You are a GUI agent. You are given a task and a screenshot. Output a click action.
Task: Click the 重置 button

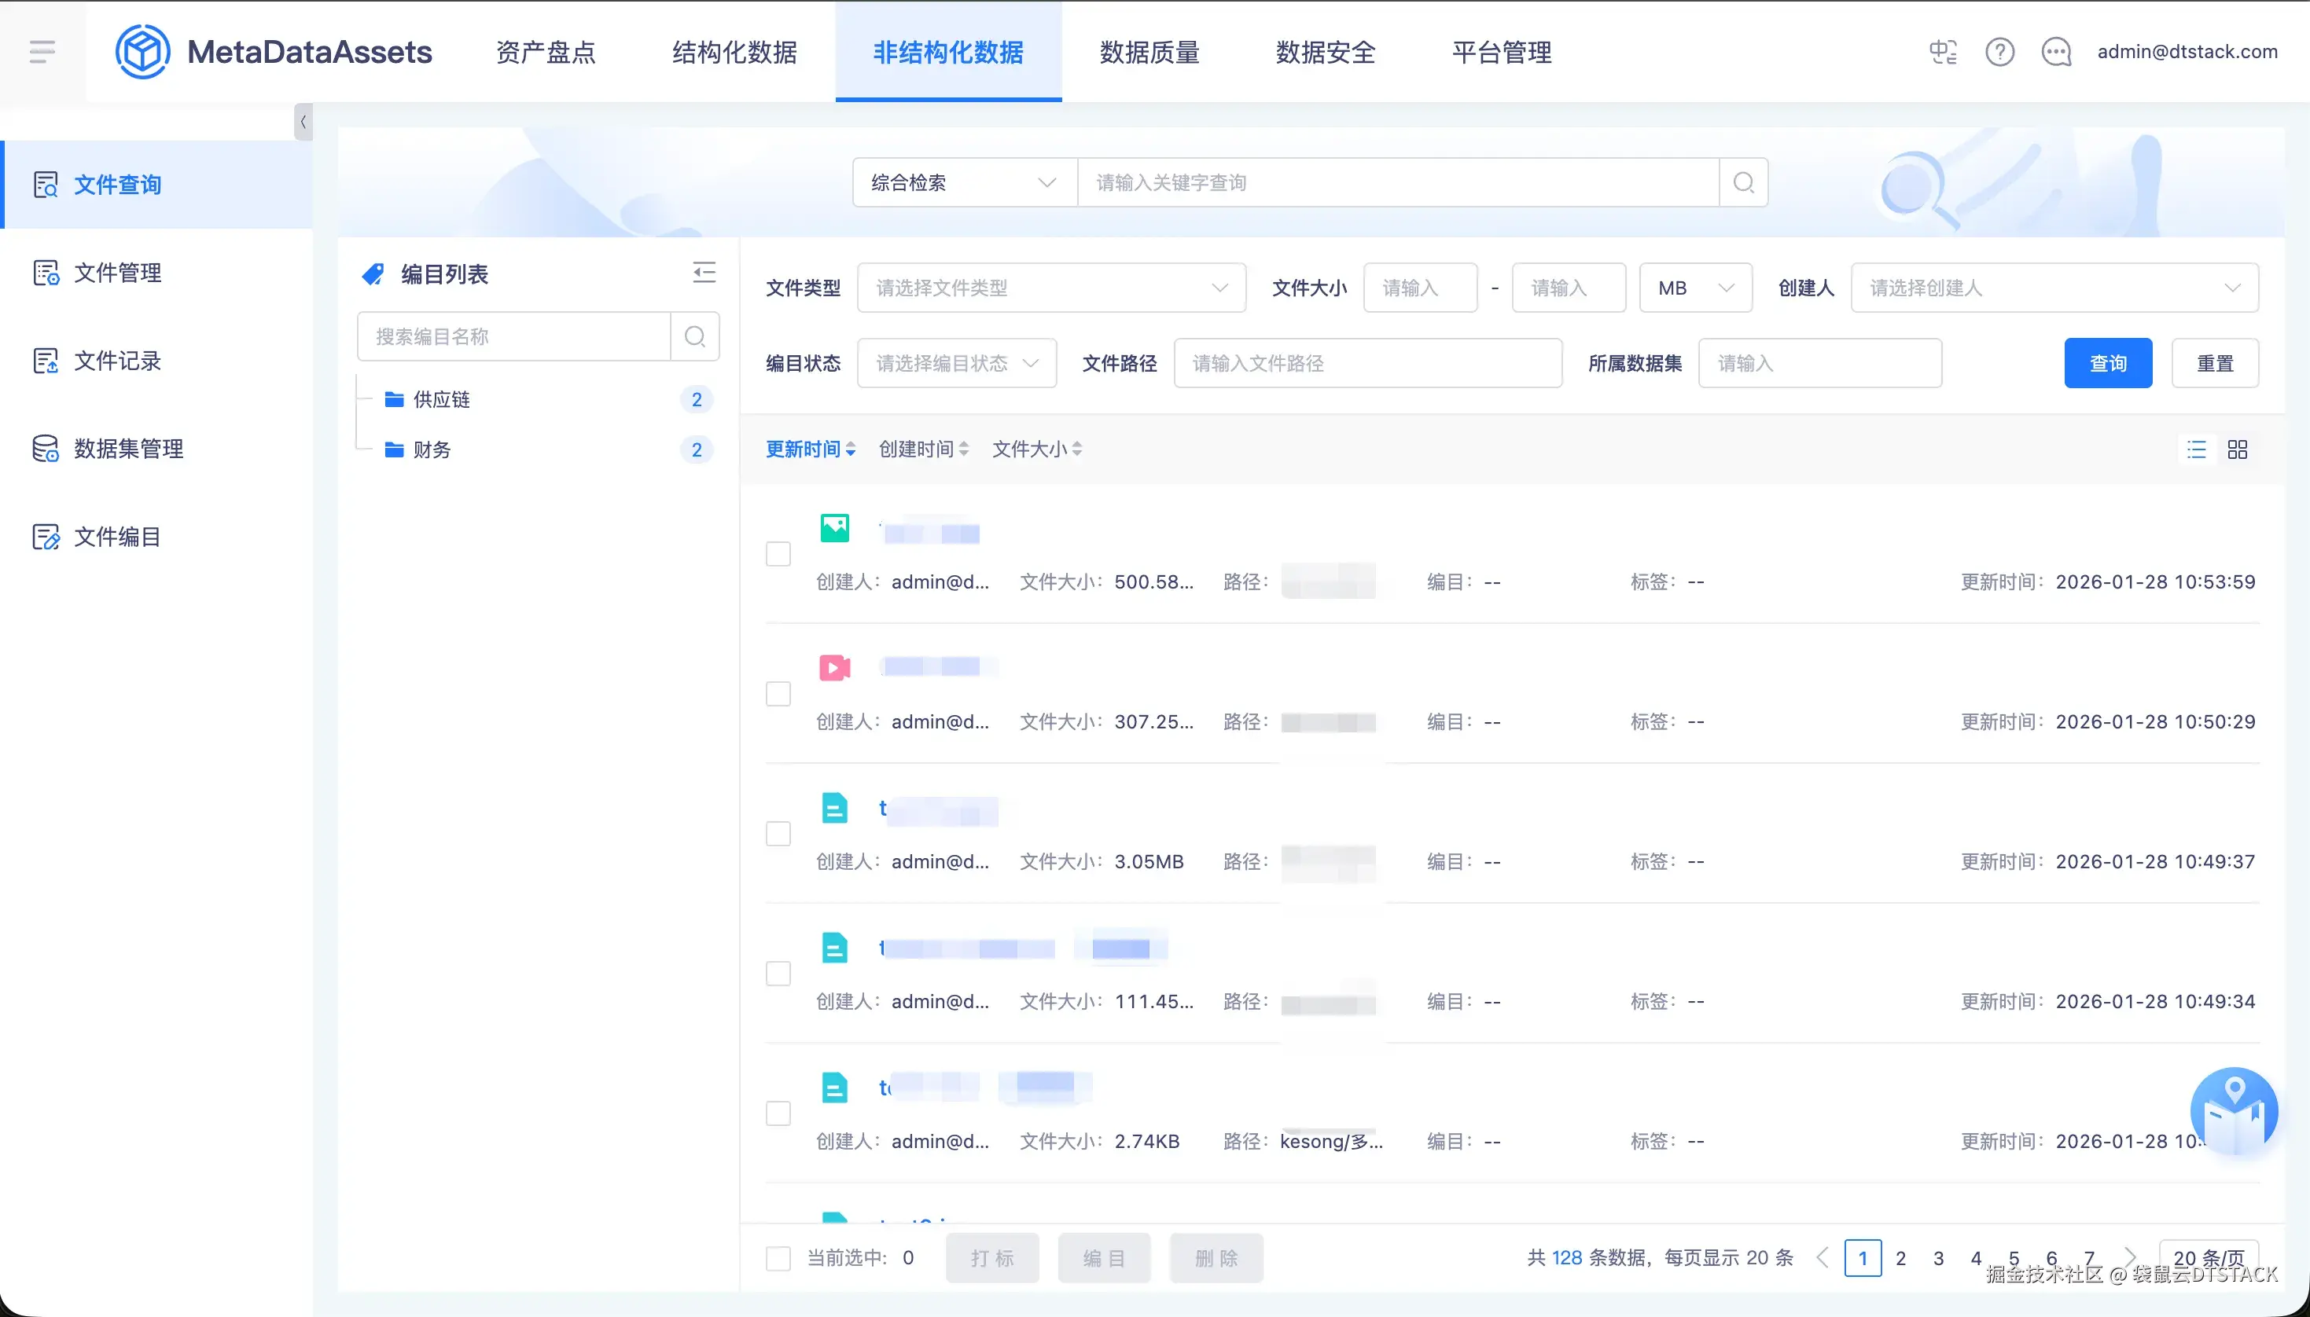[x=2214, y=363]
